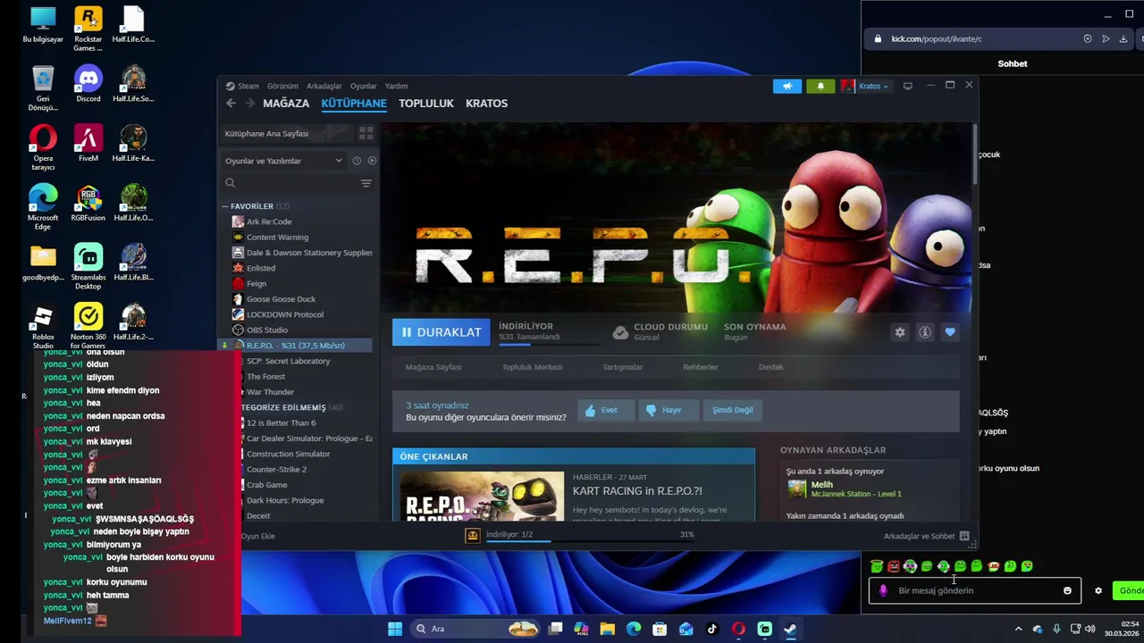Switch library to grid collections view
1144x643 pixels.
click(366, 133)
